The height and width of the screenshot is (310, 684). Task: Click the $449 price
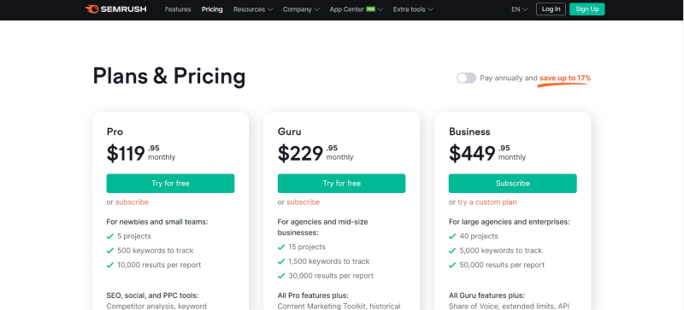472,154
